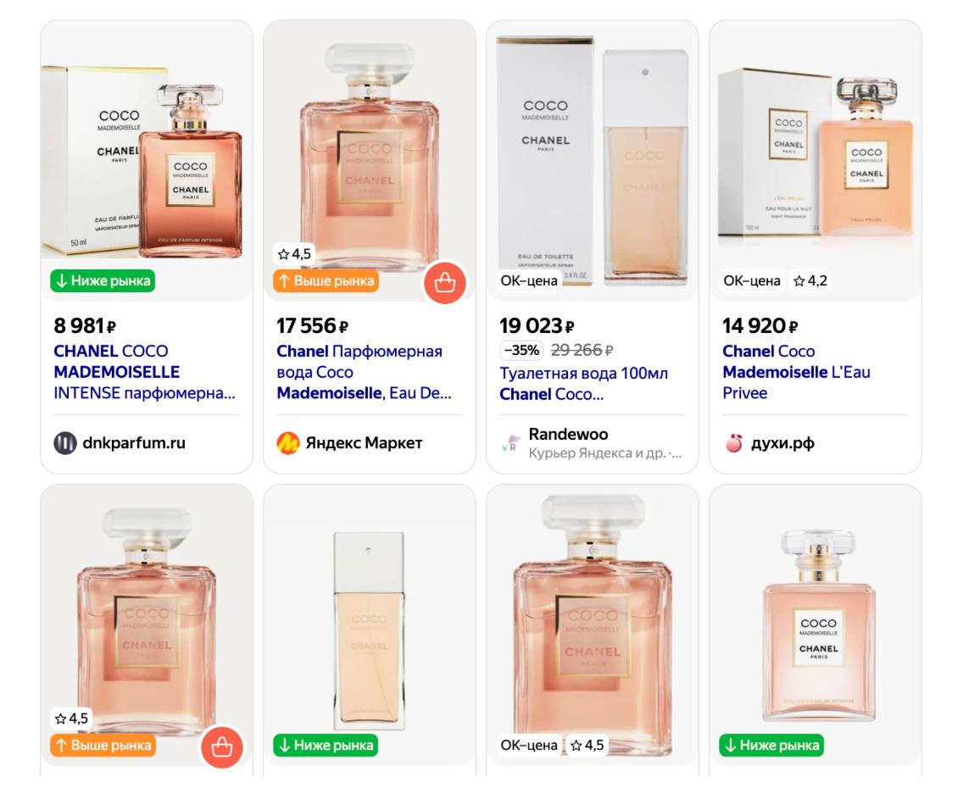The image size is (958, 793).
Task: Click the духи.рф peach icon
Action: click(733, 443)
